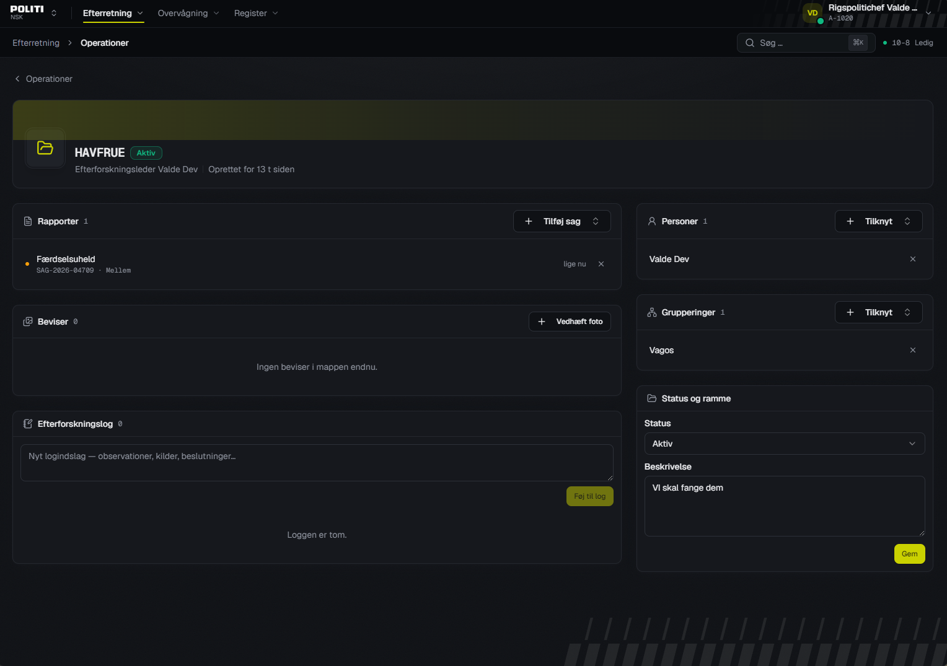Click the Beviser media icon

pyautogui.click(x=28, y=322)
